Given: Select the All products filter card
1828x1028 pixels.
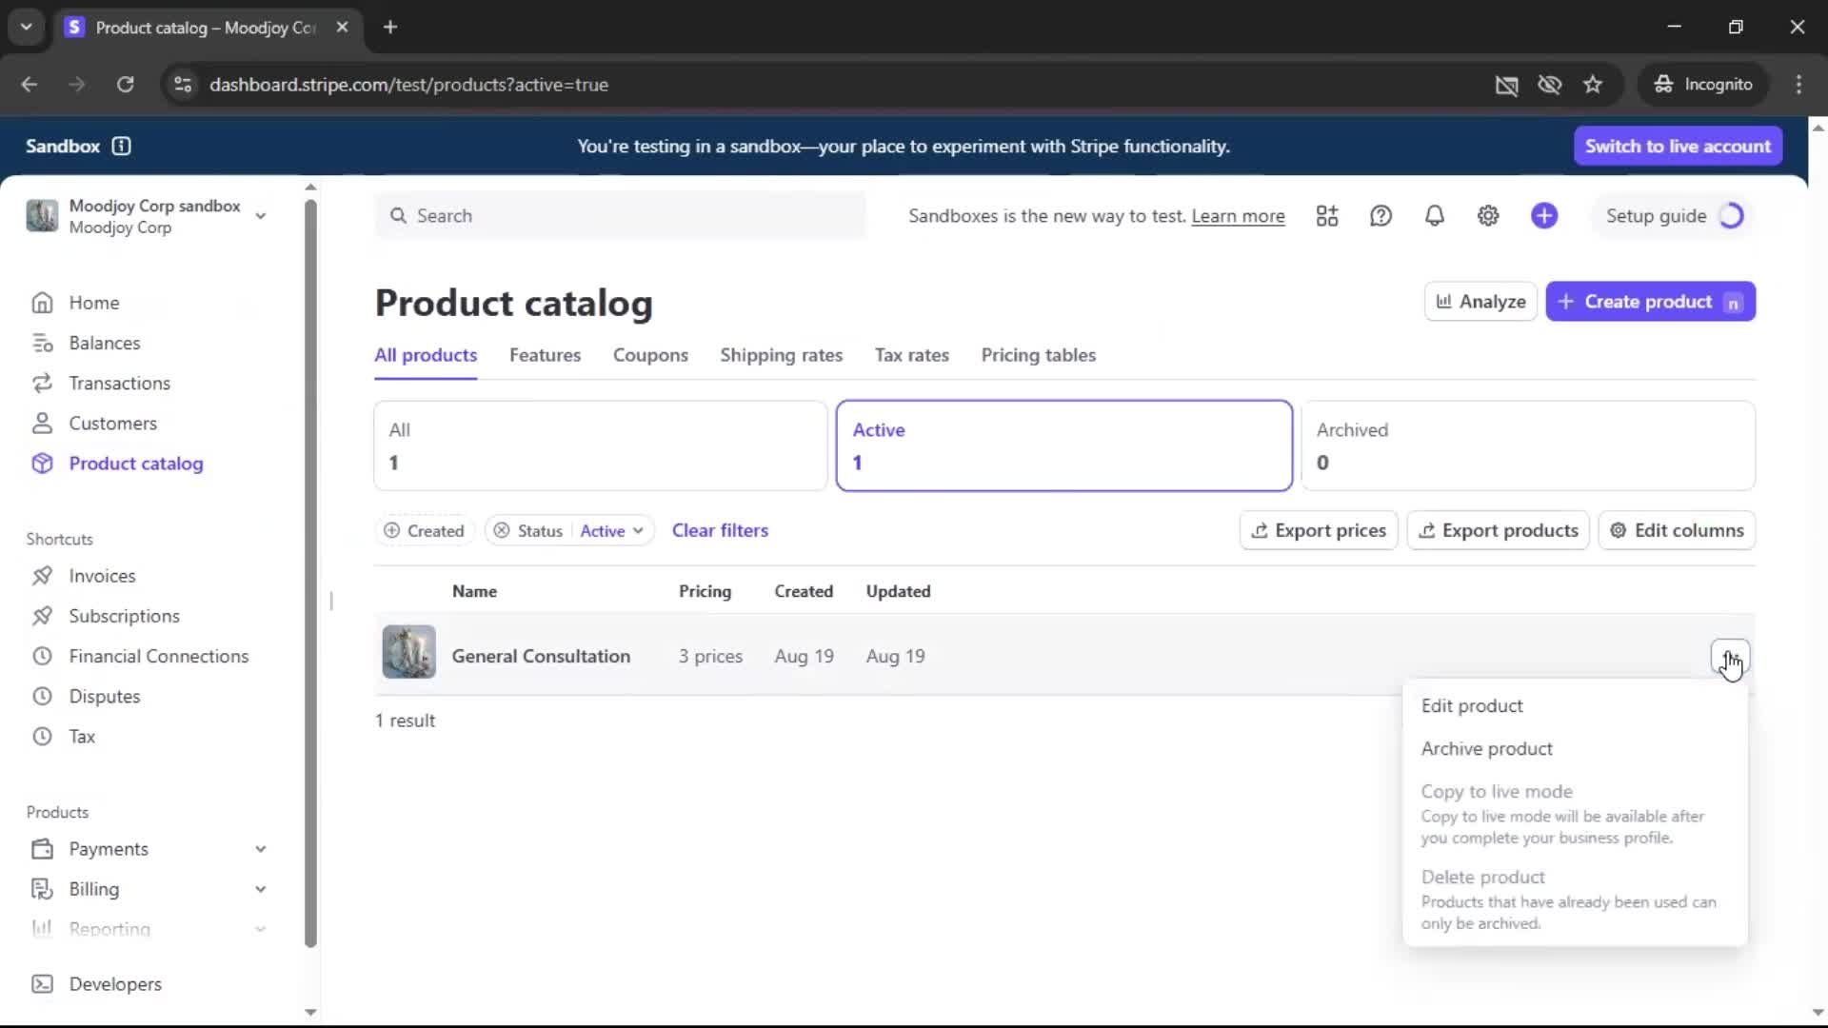Looking at the screenshot, I should point(600,445).
